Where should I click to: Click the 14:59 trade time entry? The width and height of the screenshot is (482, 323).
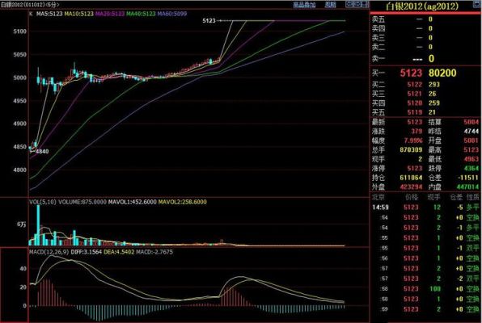tap(380, 208)
